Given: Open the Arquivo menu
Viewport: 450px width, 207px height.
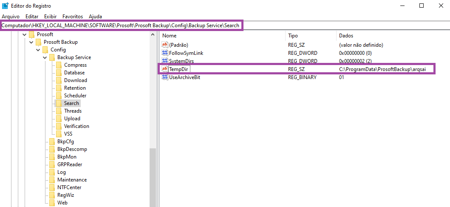Looking at the screenshot, I should coord(11,17).
